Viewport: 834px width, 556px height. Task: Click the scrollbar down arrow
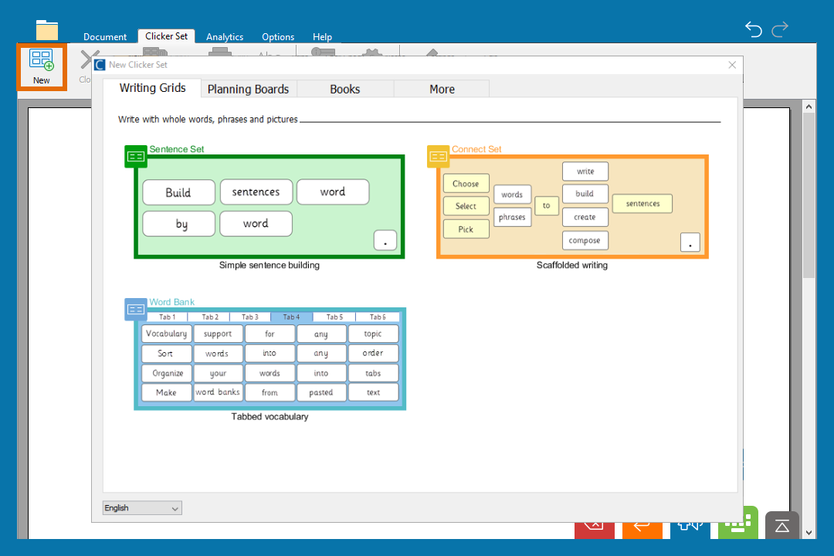pos(809,532)
